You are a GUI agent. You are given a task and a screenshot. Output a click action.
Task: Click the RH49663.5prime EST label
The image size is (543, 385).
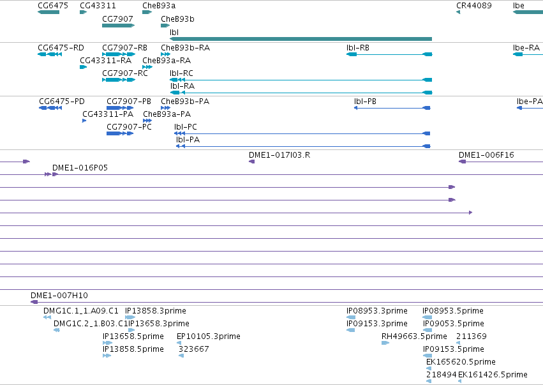click(x=414, y=337)
